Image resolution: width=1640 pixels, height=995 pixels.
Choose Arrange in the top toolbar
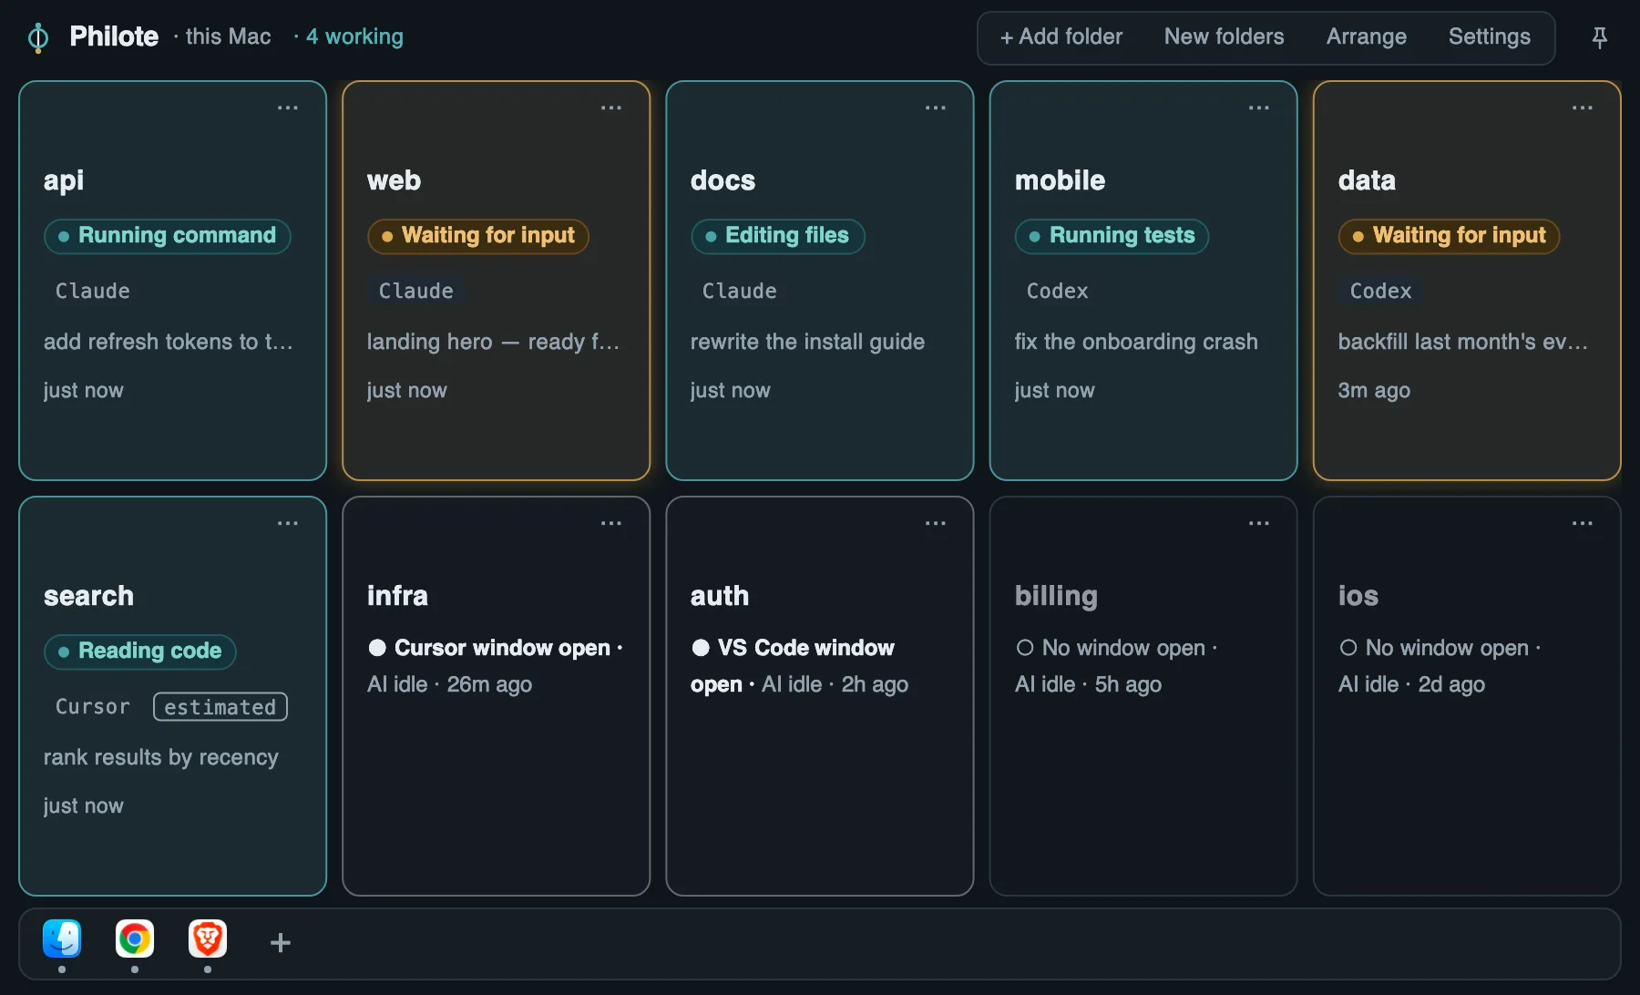pyautogui.click(x=1366, y=37)
